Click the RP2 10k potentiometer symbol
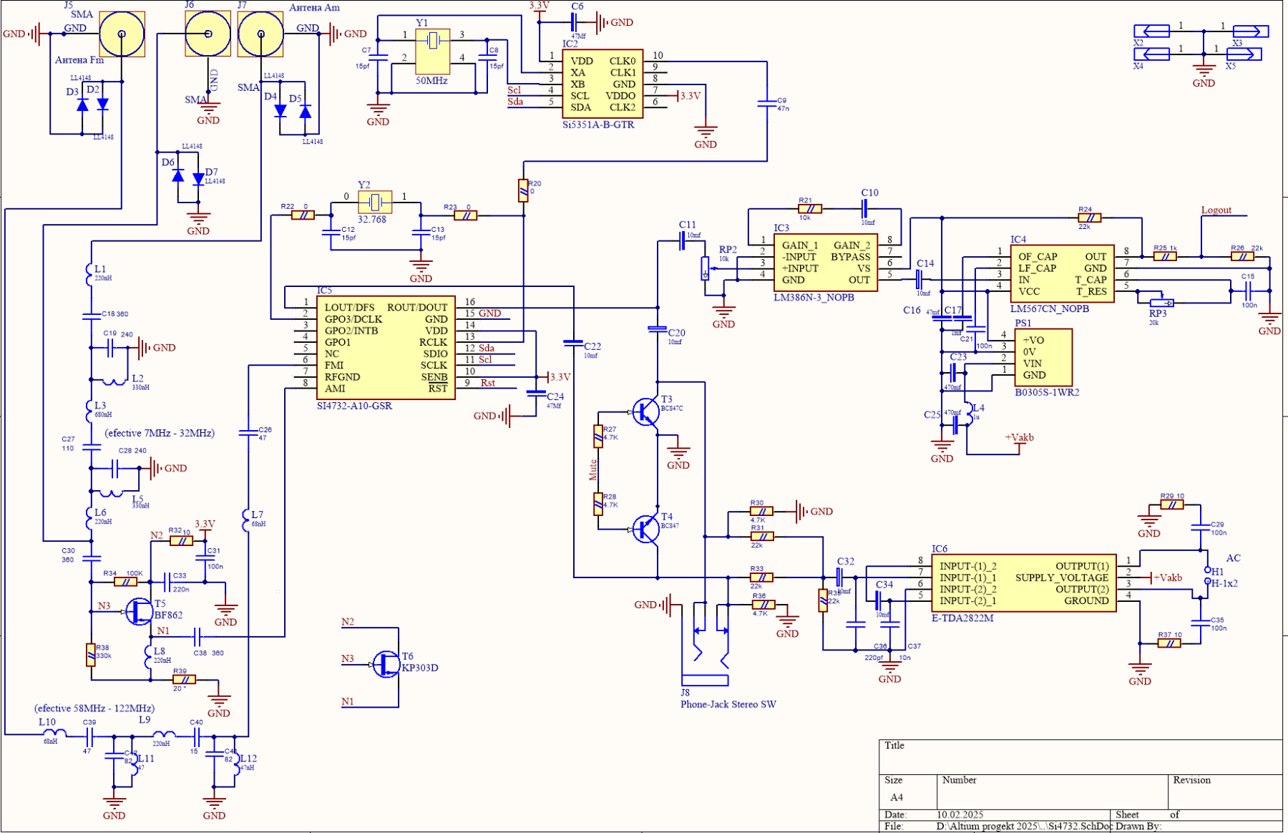Image resolution: width=1288 pixels, height=833 pixels. click(x=706, y=268)
